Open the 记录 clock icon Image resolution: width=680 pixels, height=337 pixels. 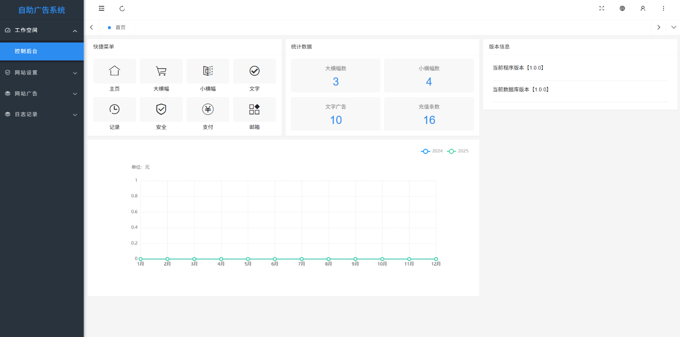click(x=114, y=109)
